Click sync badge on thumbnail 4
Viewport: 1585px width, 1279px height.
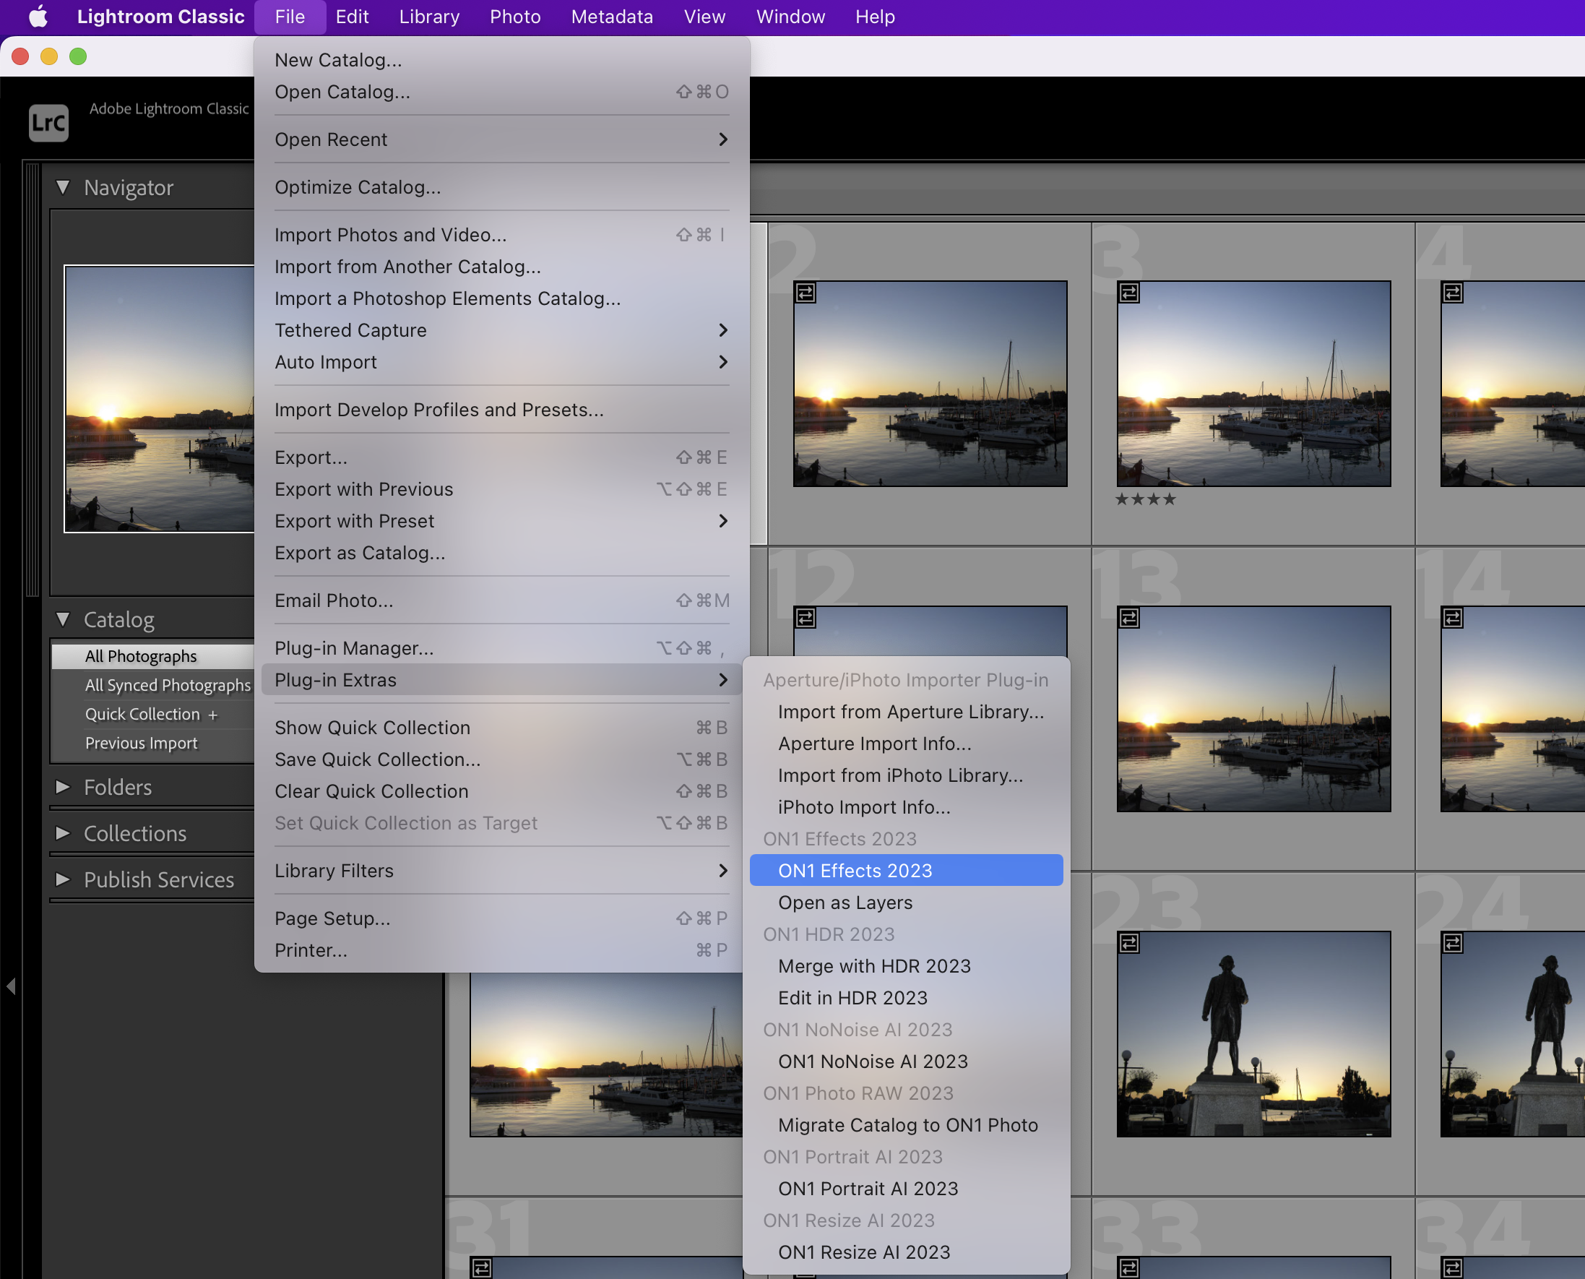[1451, 293]
